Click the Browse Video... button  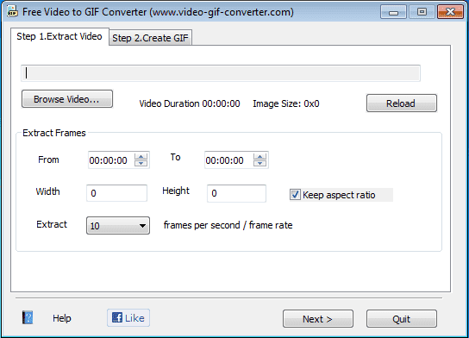(x=67, y=99)
